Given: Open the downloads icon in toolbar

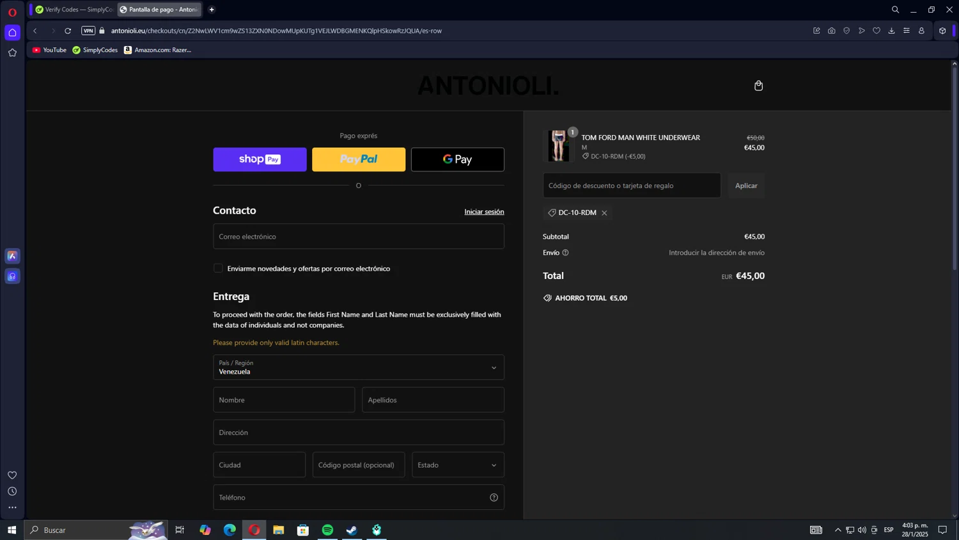Looking at the screenshot, I should 891,31.
